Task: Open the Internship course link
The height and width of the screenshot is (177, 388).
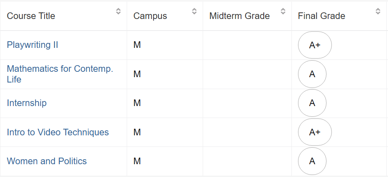Action: tap(27, 103)
